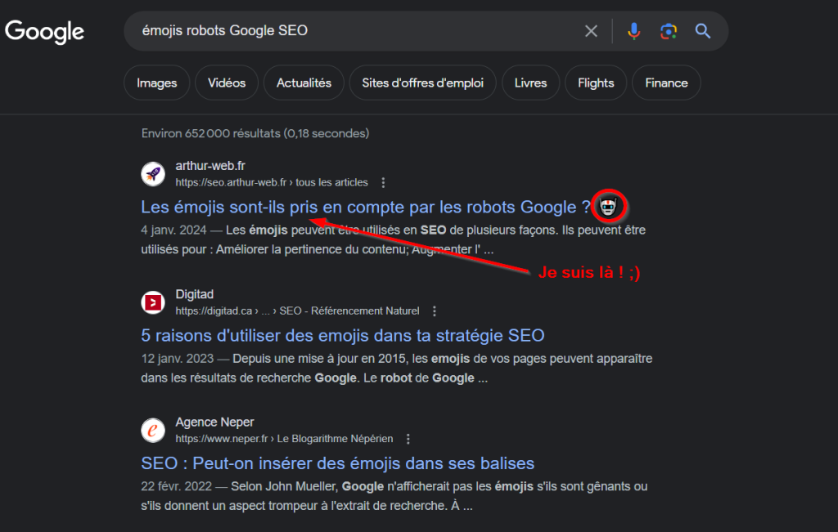The height and width of the screenshot is (532, 838).
Task: Click the magnifying glass search icon
Action: [703, 31]
